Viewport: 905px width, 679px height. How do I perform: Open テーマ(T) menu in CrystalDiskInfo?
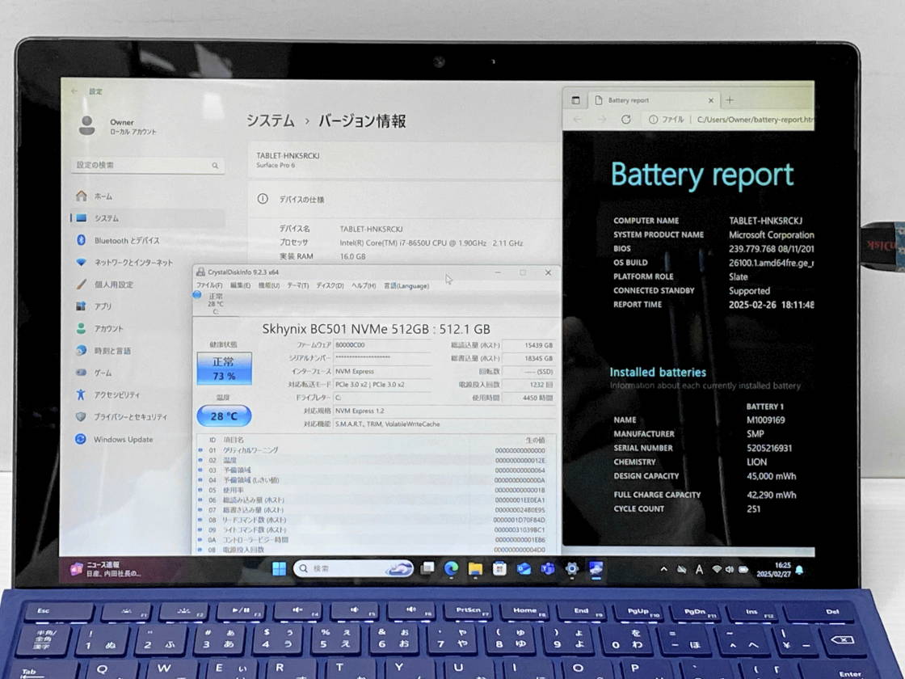[x=298, y=285]
